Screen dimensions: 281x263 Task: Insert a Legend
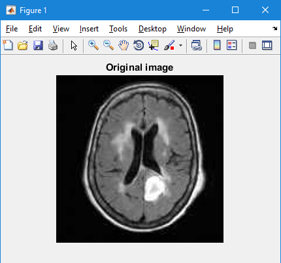pyautogui.click(x=231, y=45)
